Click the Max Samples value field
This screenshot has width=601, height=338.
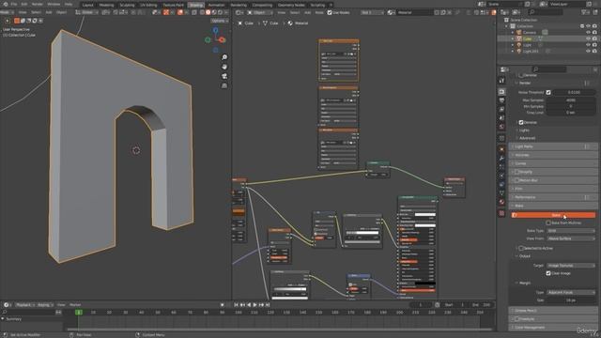click(x=571, y=100)
